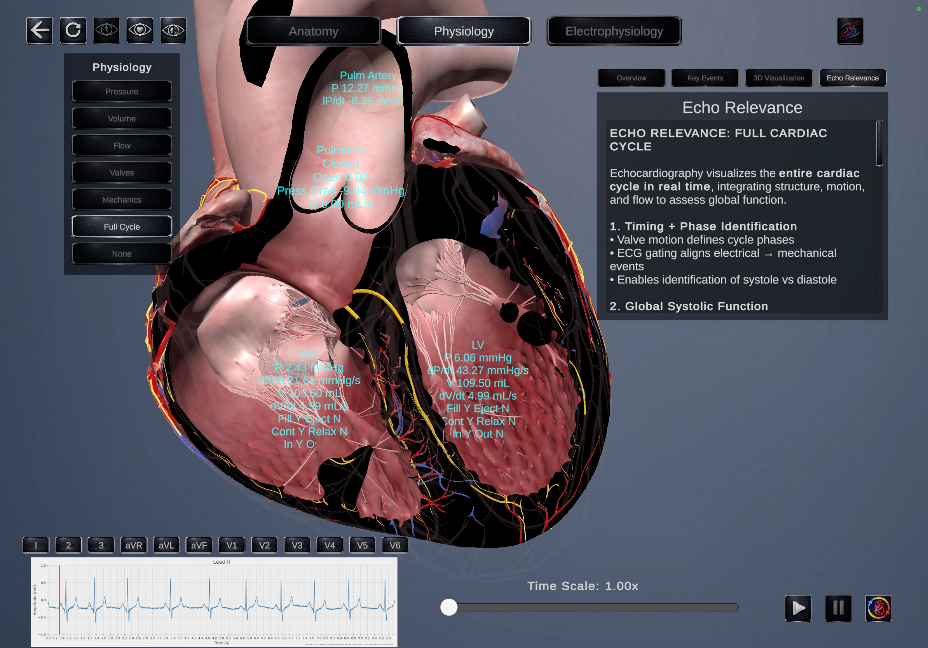928x648 pixels.
Task: Select Pressure in the Physiology panel
Action: 122,91
